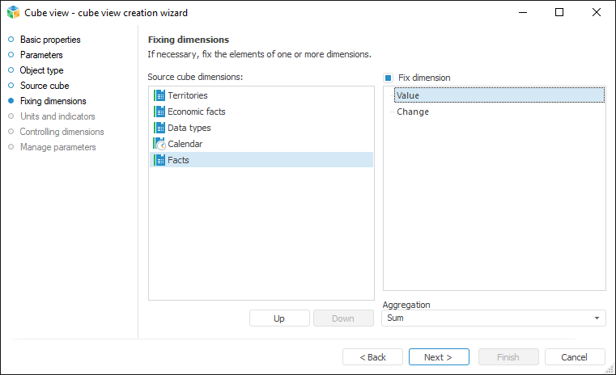Select Calendar in source cube dimensions
Viewport: 616px width, 375px height.
tap(185, 144)
